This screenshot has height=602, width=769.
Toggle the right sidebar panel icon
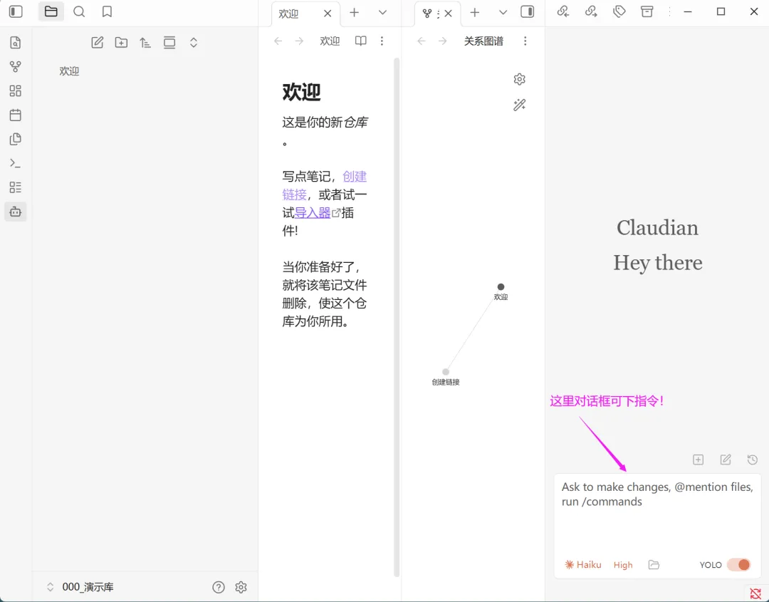[527, 12]
